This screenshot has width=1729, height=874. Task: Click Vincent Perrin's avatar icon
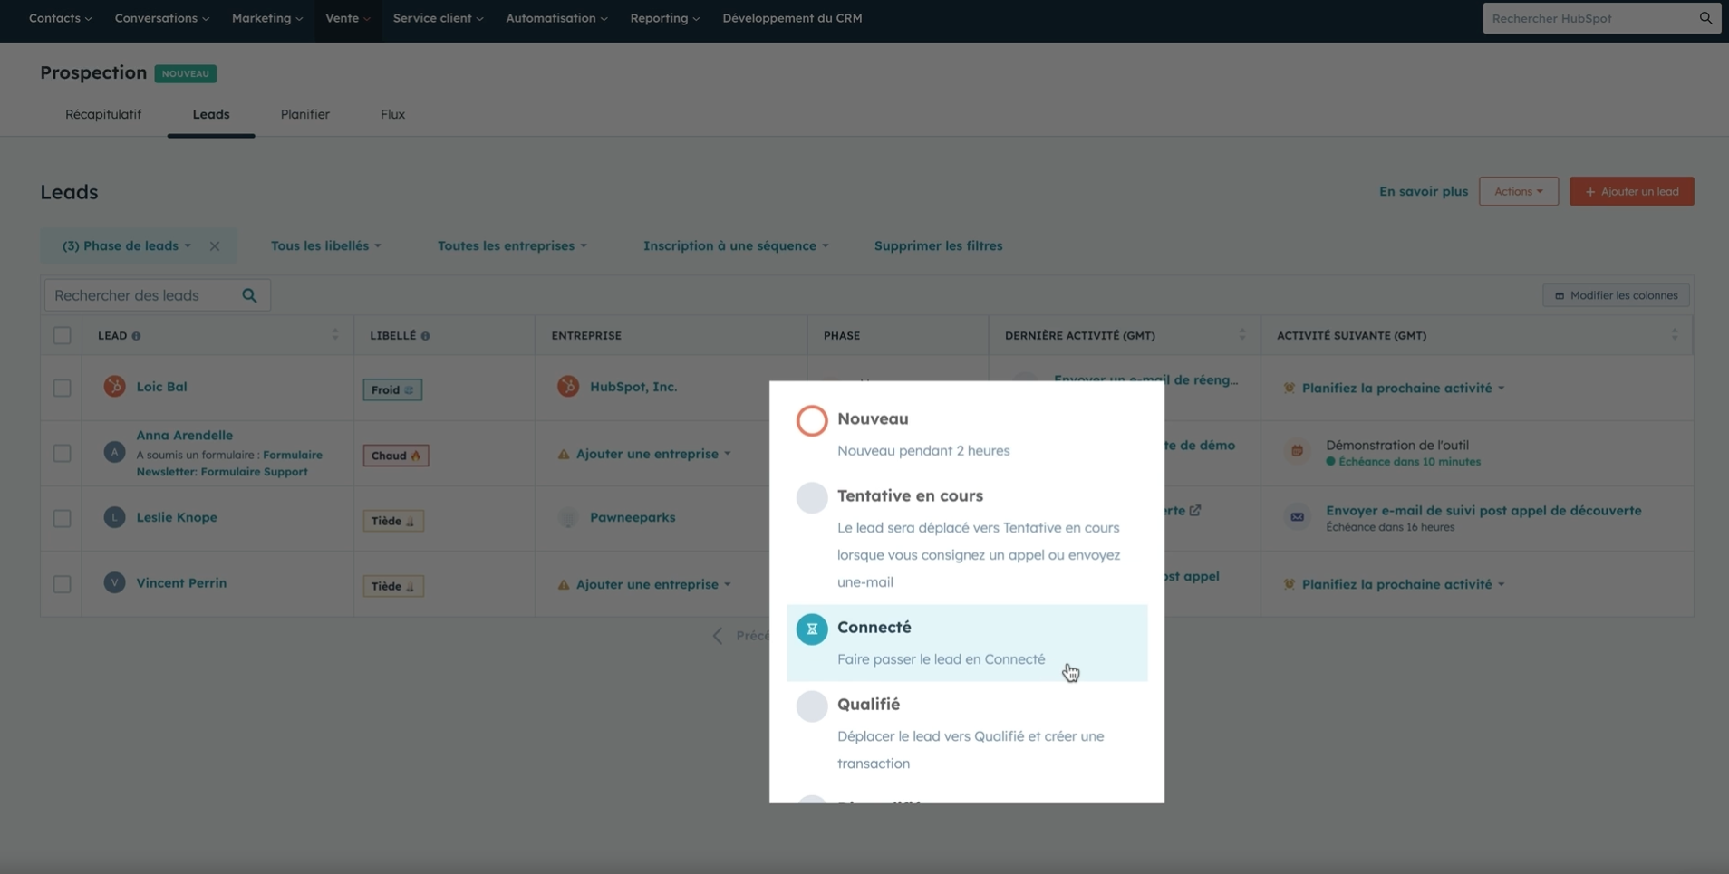(x=114, y=582)
